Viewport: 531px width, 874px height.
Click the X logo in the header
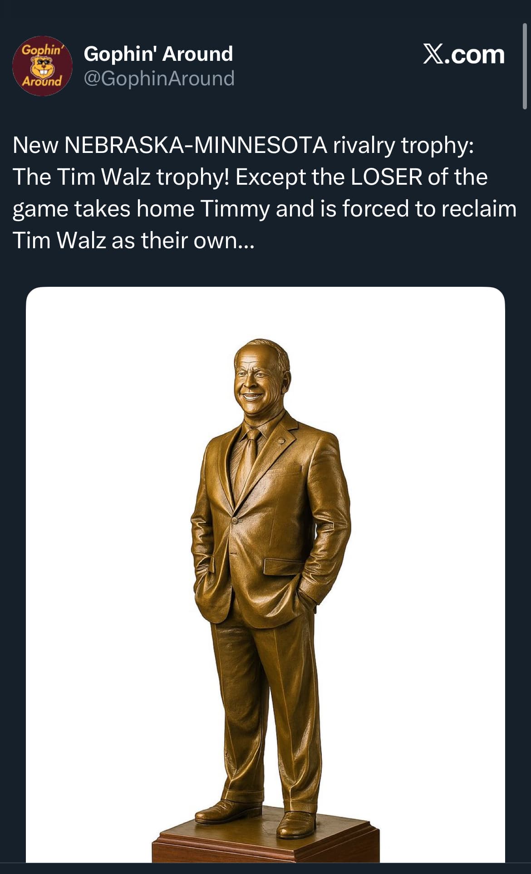pyautogui.click(x=435, y=54)
